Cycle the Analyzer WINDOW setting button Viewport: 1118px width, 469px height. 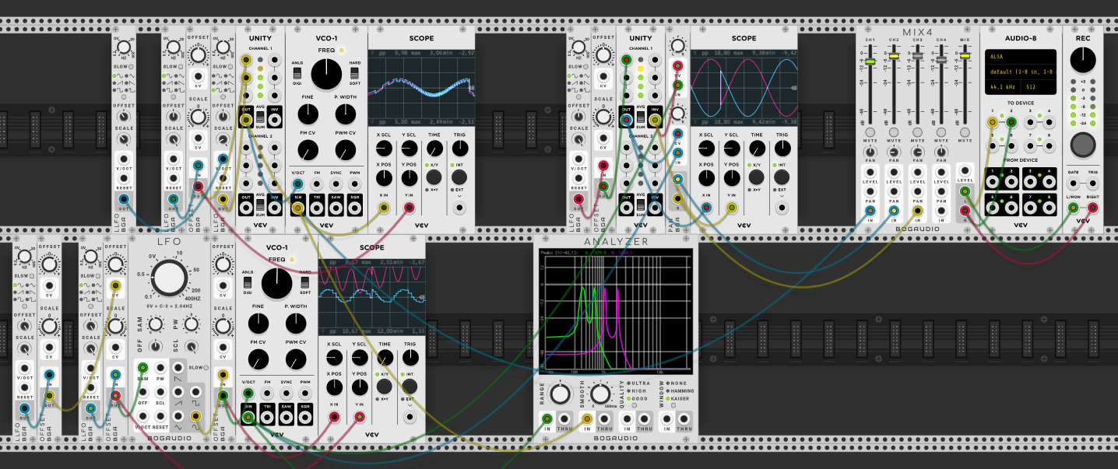[673, 405]
